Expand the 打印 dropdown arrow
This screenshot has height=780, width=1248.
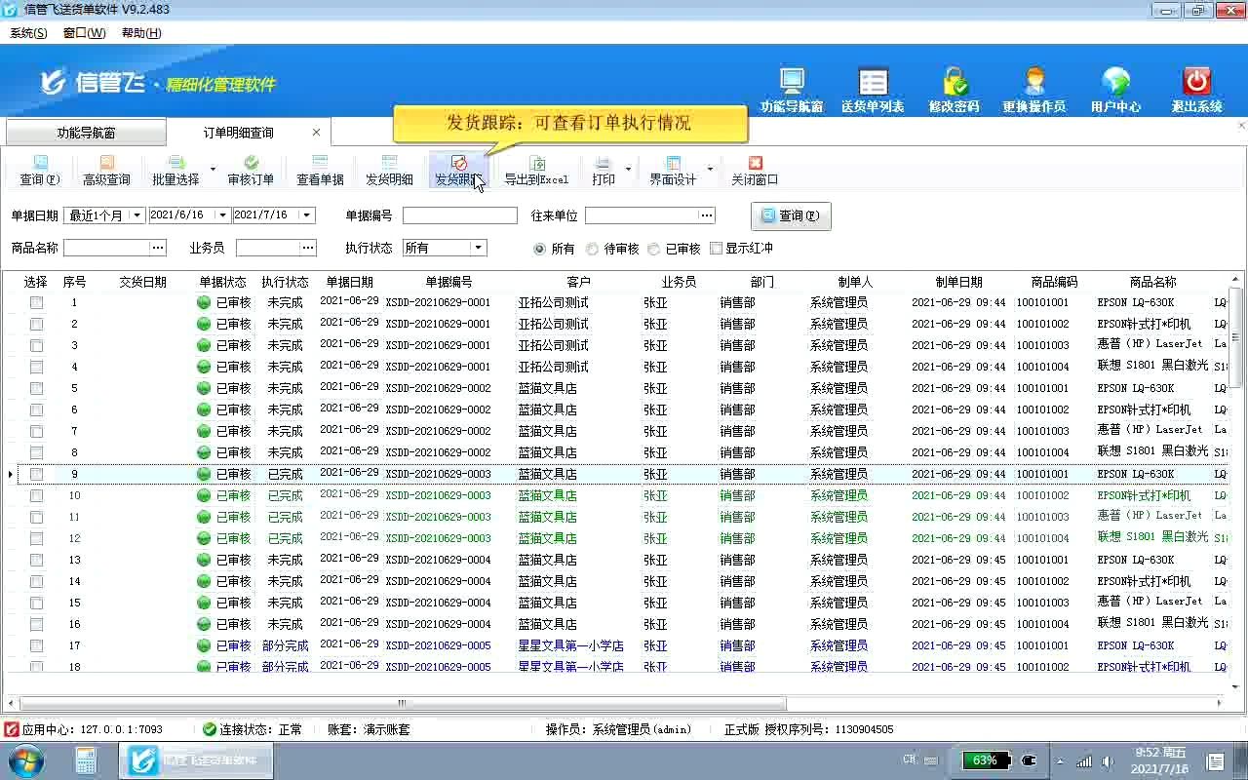click(627, 170)
